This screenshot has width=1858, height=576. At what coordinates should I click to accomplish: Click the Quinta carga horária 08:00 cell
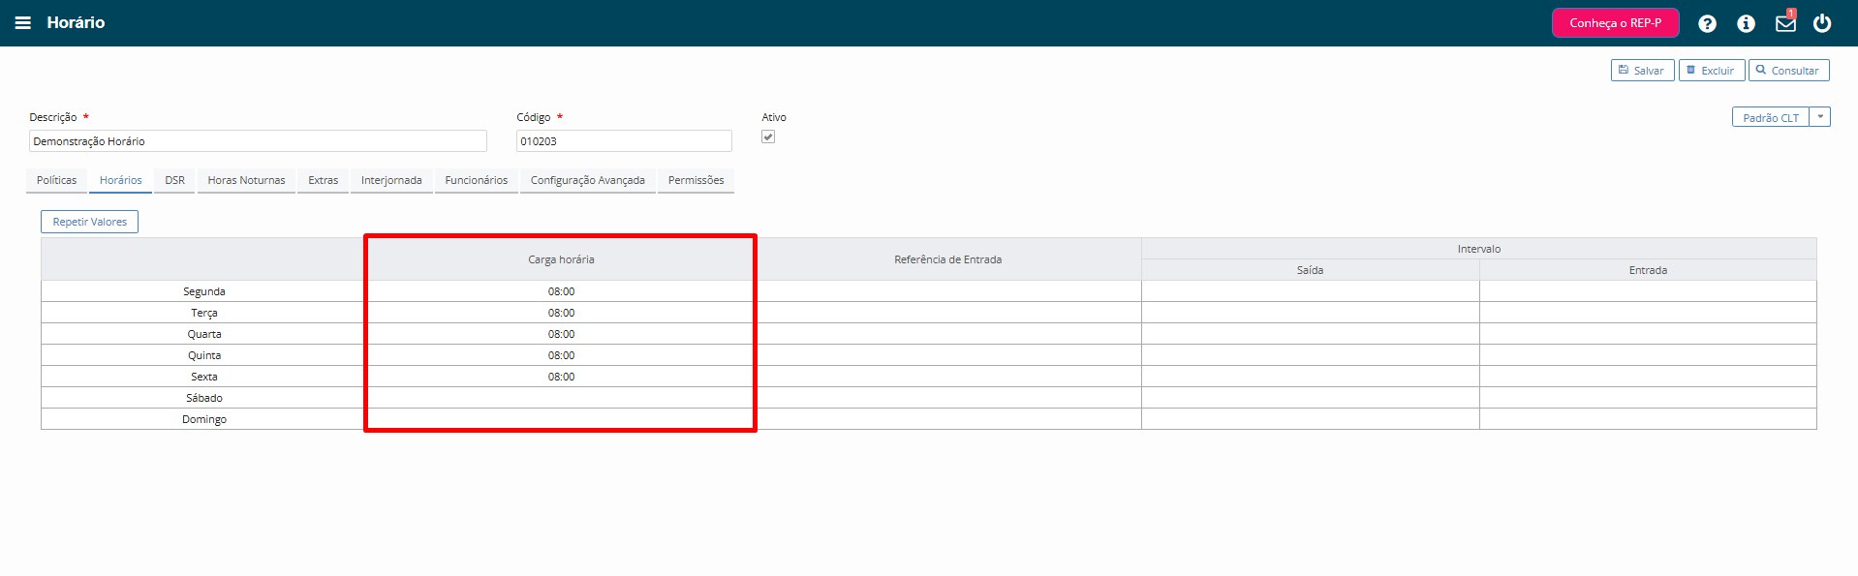(561, 355)
